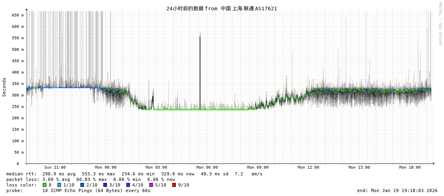Click the vertical Seconds axis label
The width and height of the screenshot is (444, 196).
4,87
